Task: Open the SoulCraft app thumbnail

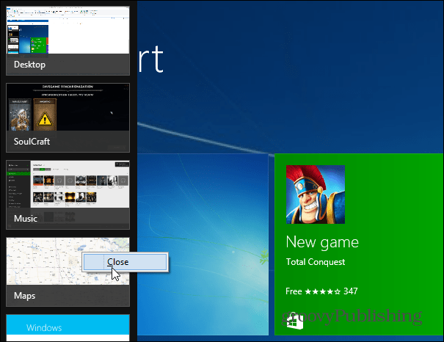Action: pos(68,117)
